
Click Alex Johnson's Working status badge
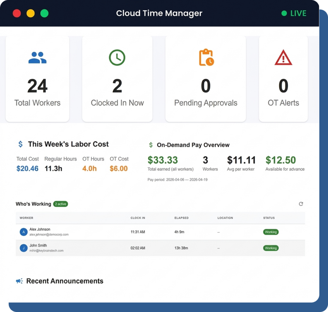(271, 232)
